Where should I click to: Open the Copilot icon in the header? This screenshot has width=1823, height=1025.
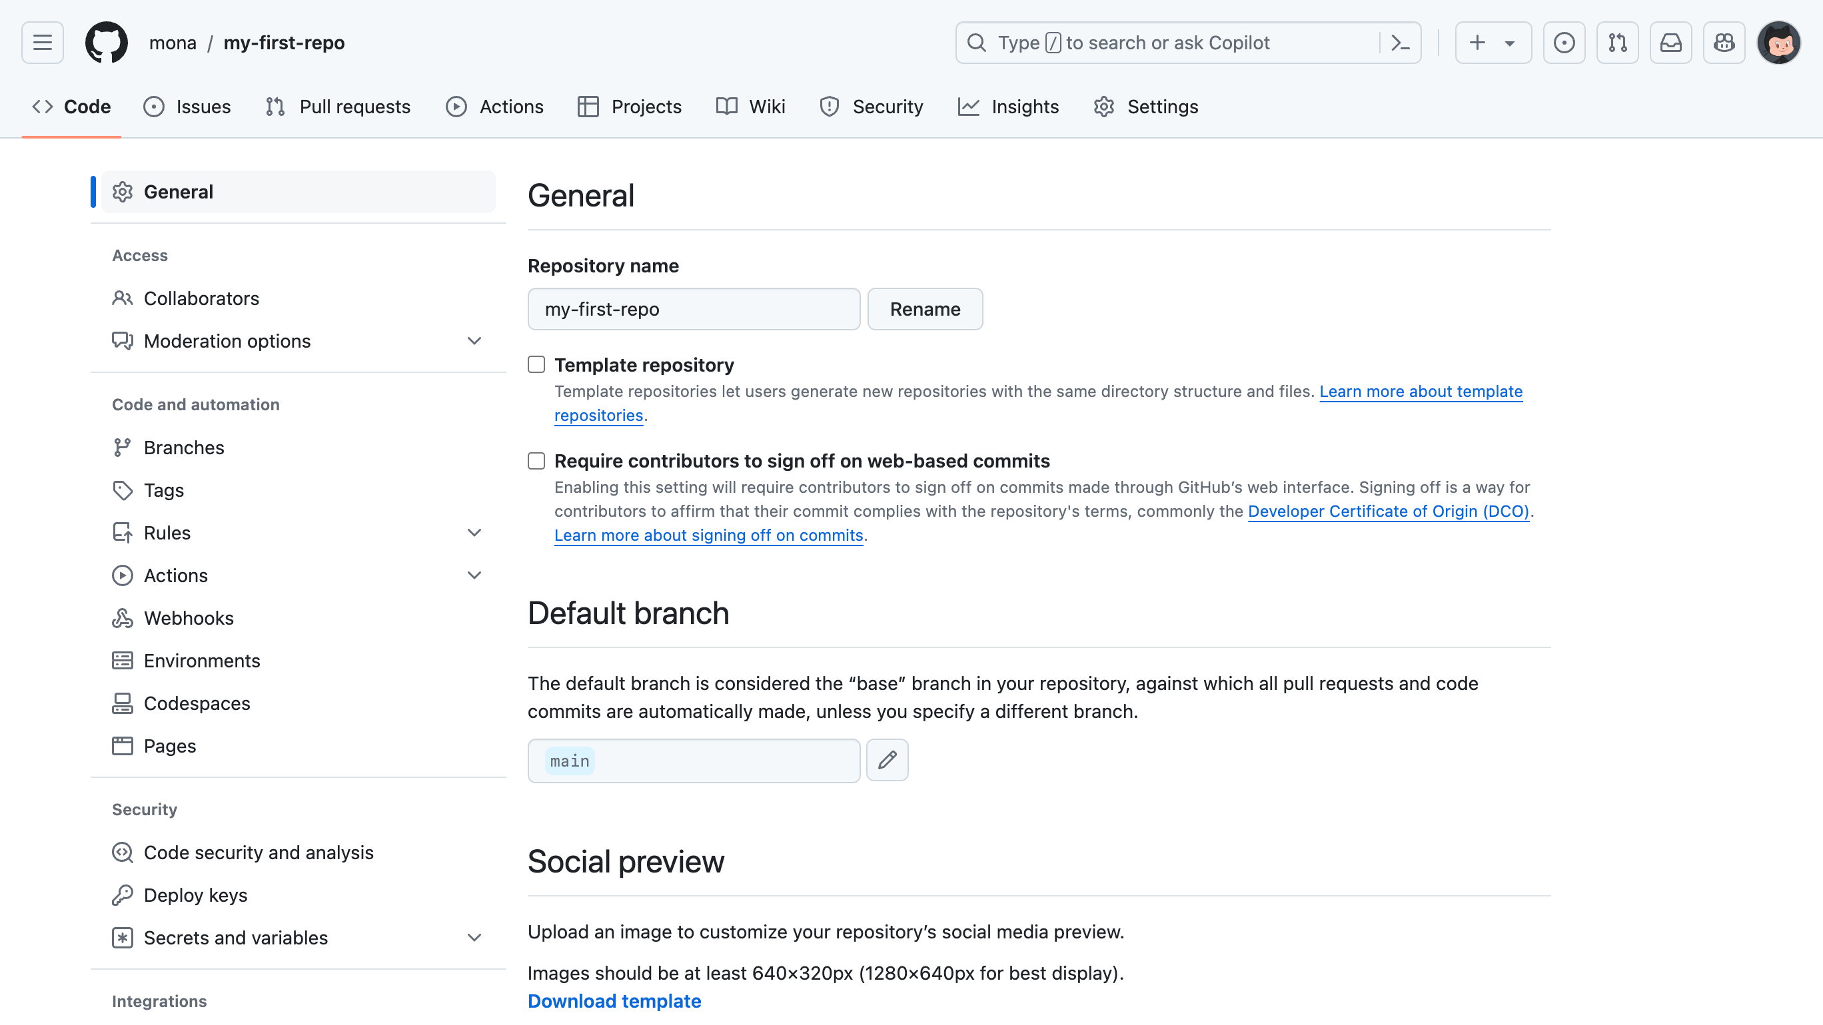click(1724, 43)
